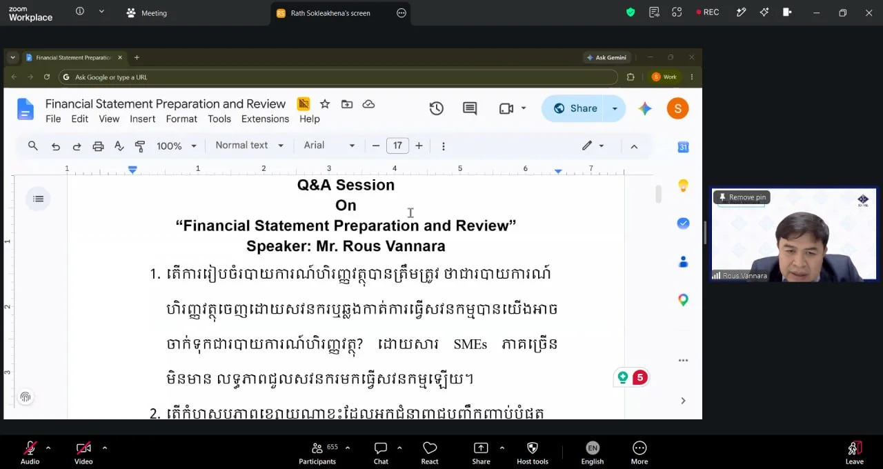This screenshot has width=883, height=469.
Task: Expand the Meet camera dropdown arrow
Action: pos(524,108)
